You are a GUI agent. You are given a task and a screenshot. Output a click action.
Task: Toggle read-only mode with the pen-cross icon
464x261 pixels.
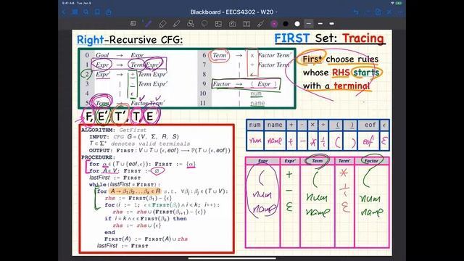[x=389, y=12]
